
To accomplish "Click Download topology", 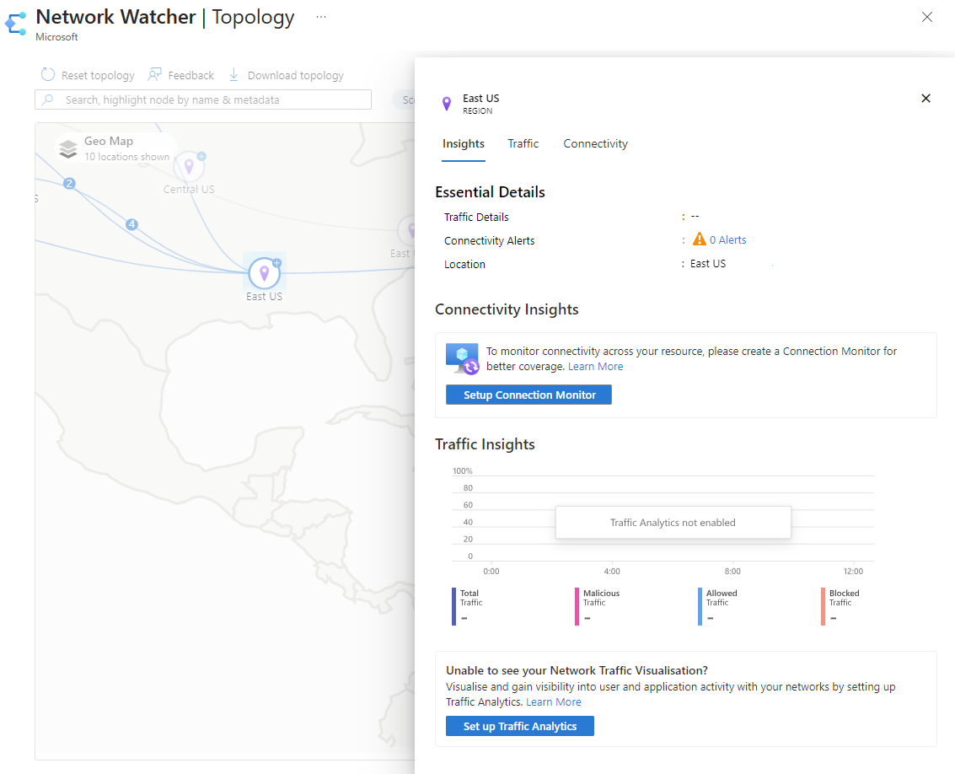I will click(x=286, y=75).
